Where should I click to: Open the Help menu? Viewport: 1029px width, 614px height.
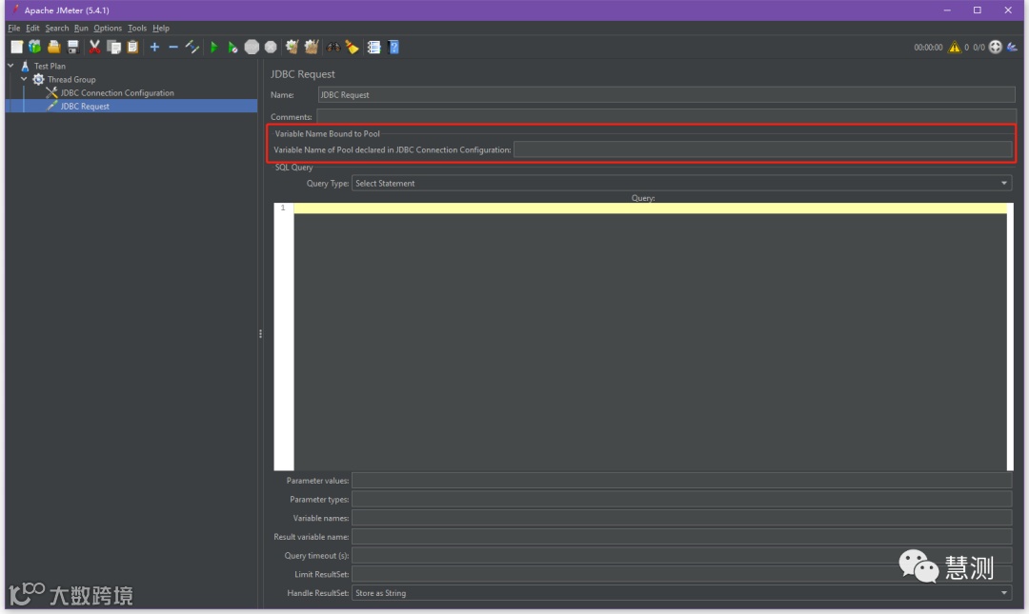[161, 29]
